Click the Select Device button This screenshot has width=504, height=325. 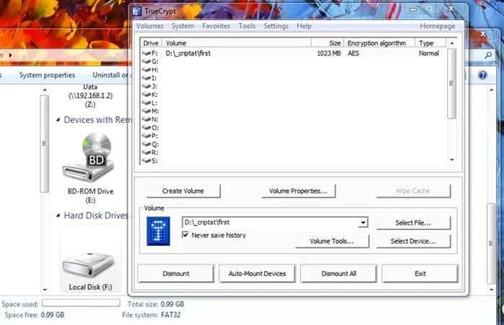click(413, 241)
